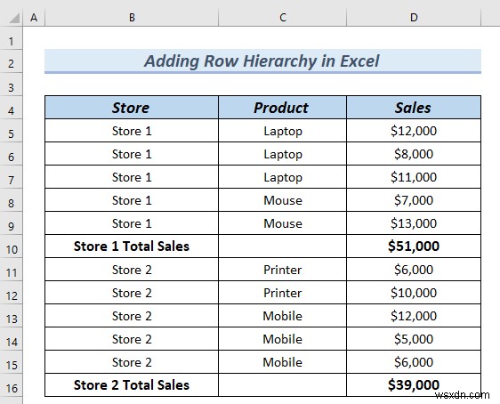Click the Store header cell
The height and width of the screenshot is (404, 500).
[x=132, y=108]
